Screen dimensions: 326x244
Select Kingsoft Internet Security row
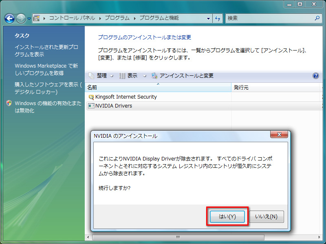[205, 97]
